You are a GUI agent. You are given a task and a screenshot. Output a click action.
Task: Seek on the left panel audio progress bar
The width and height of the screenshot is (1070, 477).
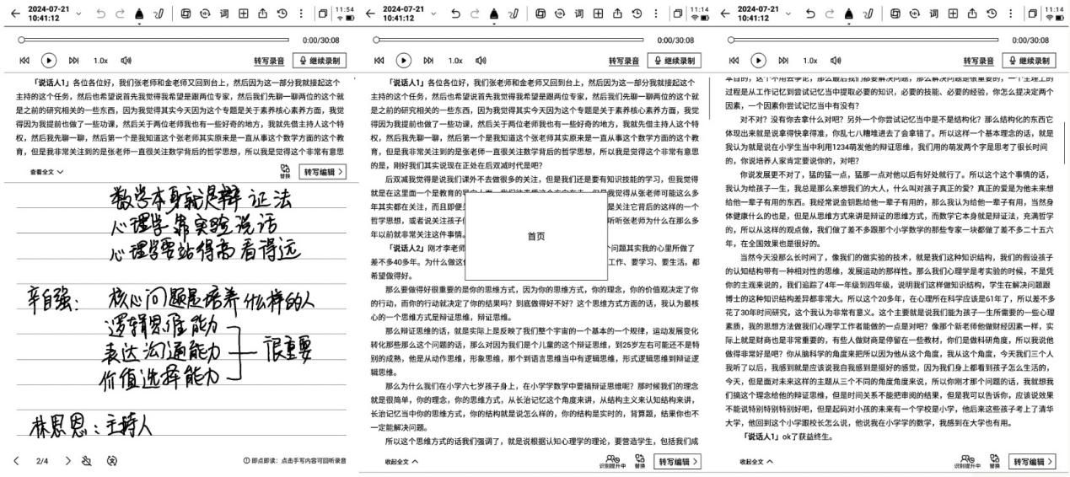point(153,40)
